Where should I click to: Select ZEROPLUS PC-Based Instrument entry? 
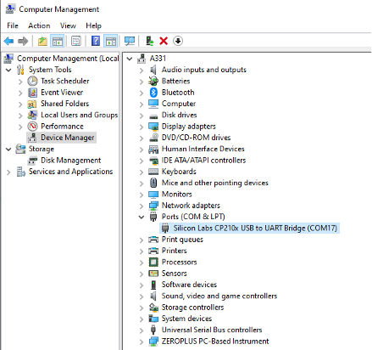click(x=215, y=342)
